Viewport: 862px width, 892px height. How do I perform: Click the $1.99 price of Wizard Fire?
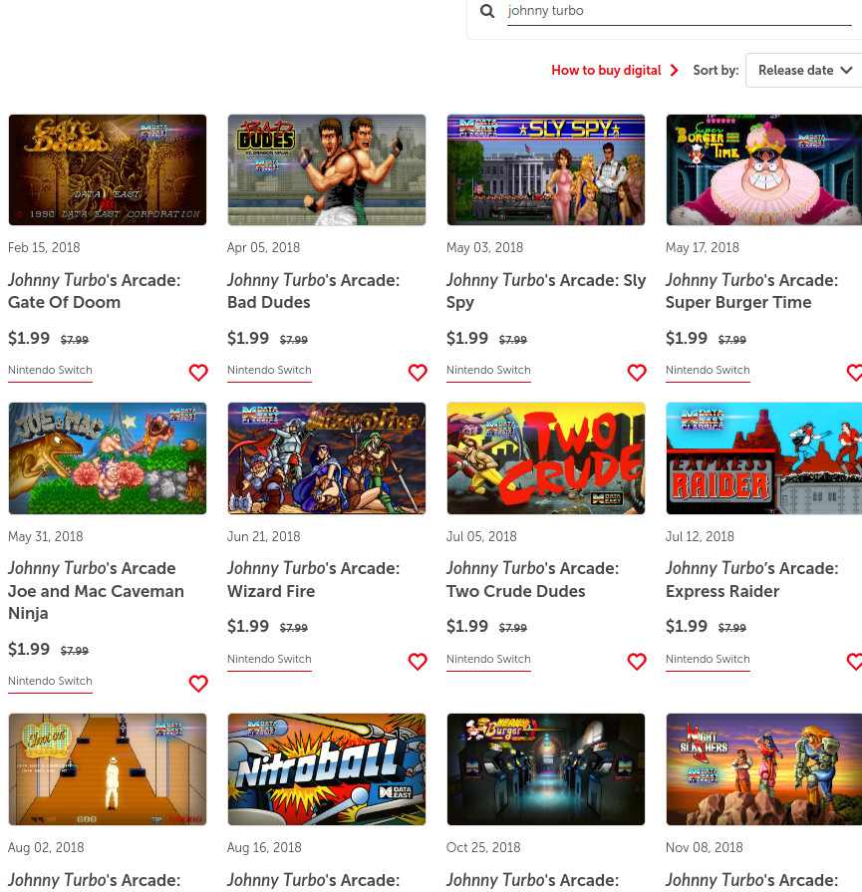click(x=248, y=626)
